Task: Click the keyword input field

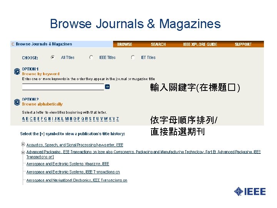Action: (x=63, y=87)
